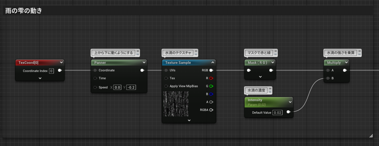Click the red R output pin
379x146 pixels.
tap(211, 78)
